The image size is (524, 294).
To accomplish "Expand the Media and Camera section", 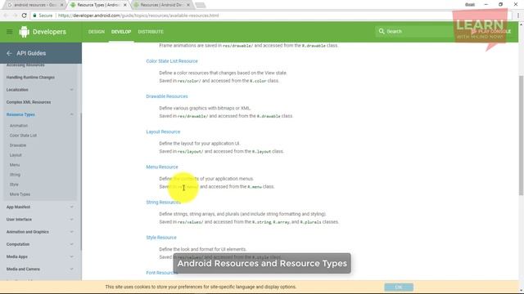I will [71, 269].
